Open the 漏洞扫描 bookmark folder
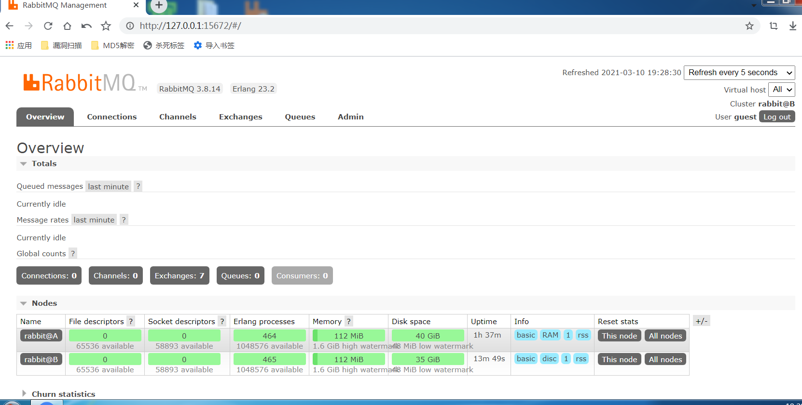Screen dimensions: 802x405 (x=62, y=45)
